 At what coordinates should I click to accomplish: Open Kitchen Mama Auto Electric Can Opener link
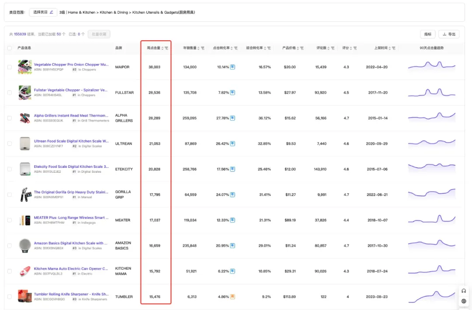[71, 268]
